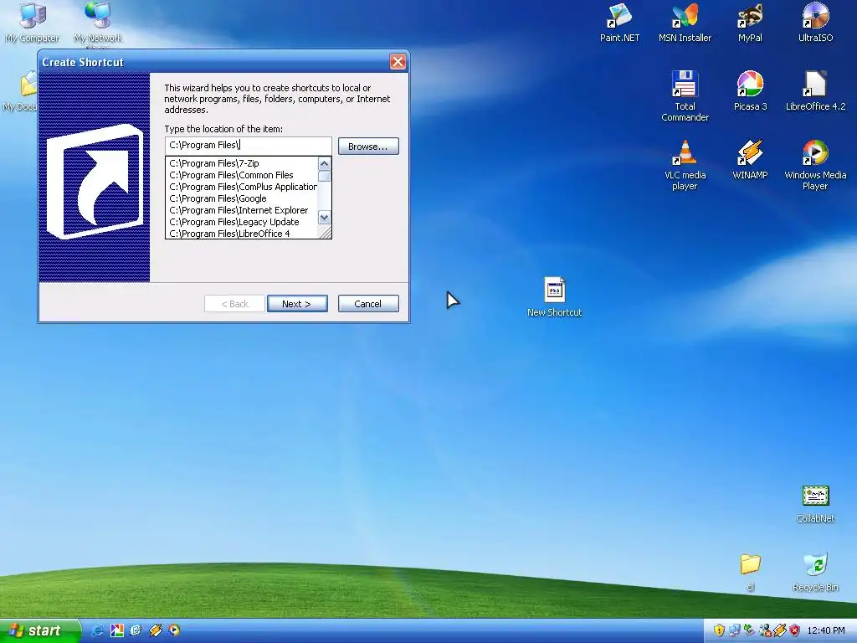Choose C:\Program Files\Common Files suggestion

(x=243, y=175)
